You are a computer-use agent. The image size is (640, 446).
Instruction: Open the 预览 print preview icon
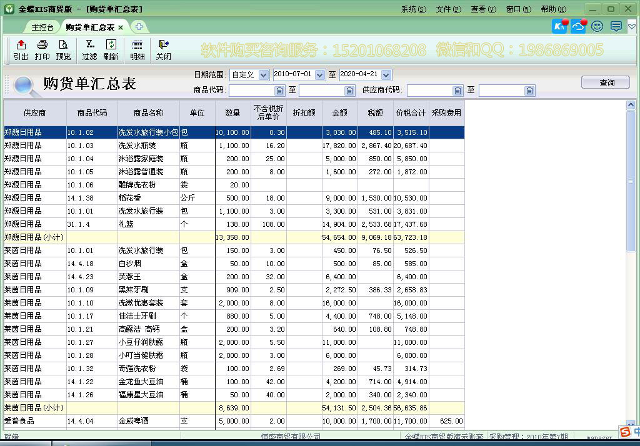tap(62, 50)
